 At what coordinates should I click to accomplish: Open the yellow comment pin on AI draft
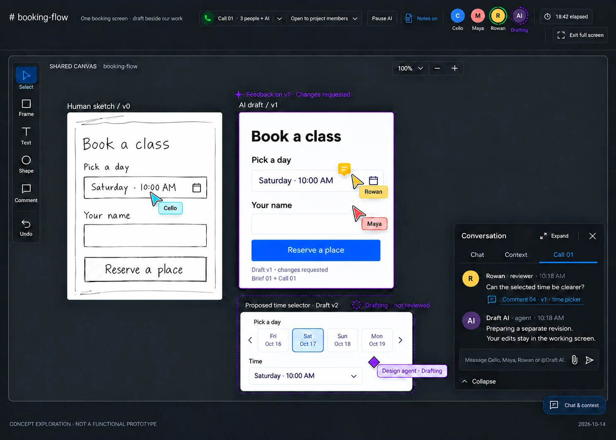pos(344,169)
